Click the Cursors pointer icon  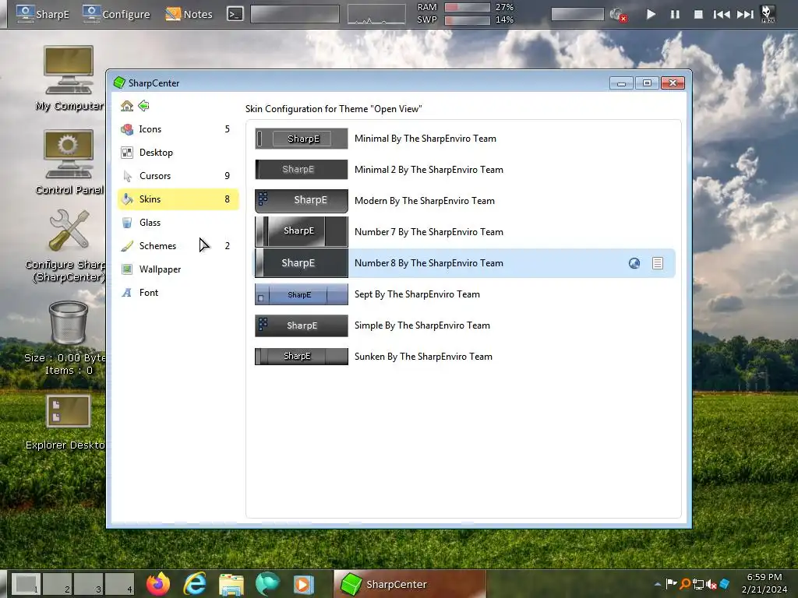(x=127, y=176)
